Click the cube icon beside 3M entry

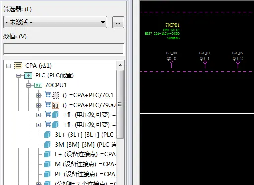(x=47, y=145)
